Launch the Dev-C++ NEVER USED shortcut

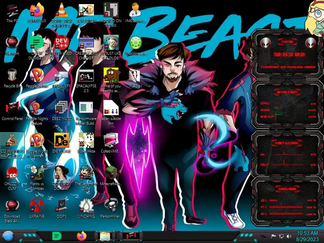[62, 46]
